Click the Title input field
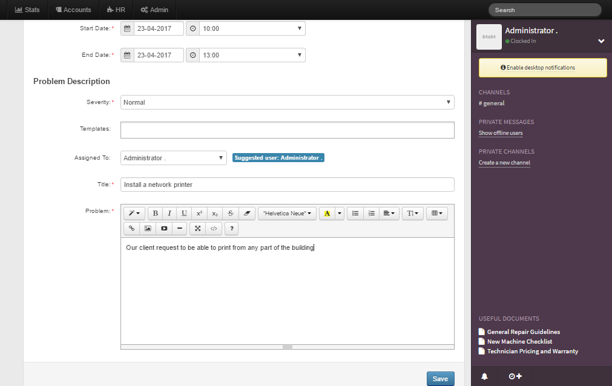This screenshot has width=612, height=386. point(287,185)
